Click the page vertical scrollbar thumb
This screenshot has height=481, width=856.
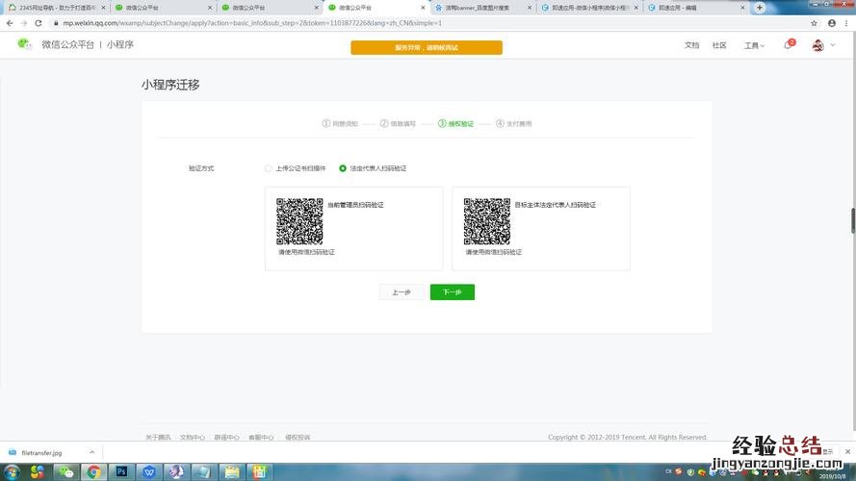click(x=852, y=219)
